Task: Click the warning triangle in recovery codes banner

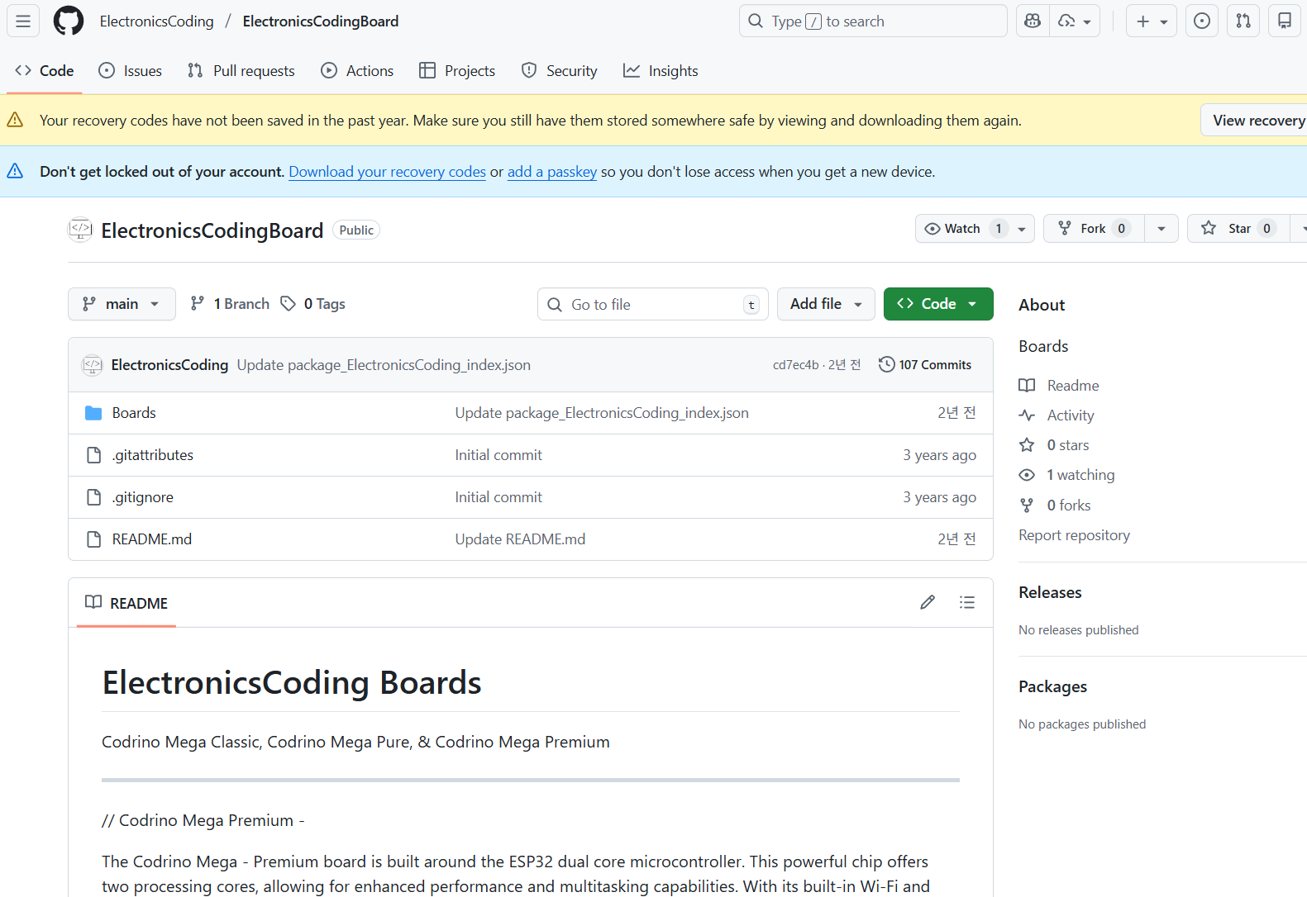Action: (15, 121)
